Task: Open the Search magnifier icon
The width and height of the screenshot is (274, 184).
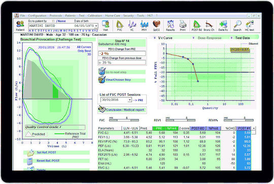Action: 237,26
